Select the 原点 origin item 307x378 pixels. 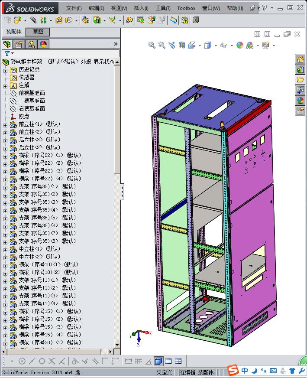[x=24, y=117]
